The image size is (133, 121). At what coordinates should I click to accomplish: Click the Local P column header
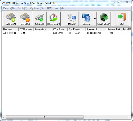(127, 29)
